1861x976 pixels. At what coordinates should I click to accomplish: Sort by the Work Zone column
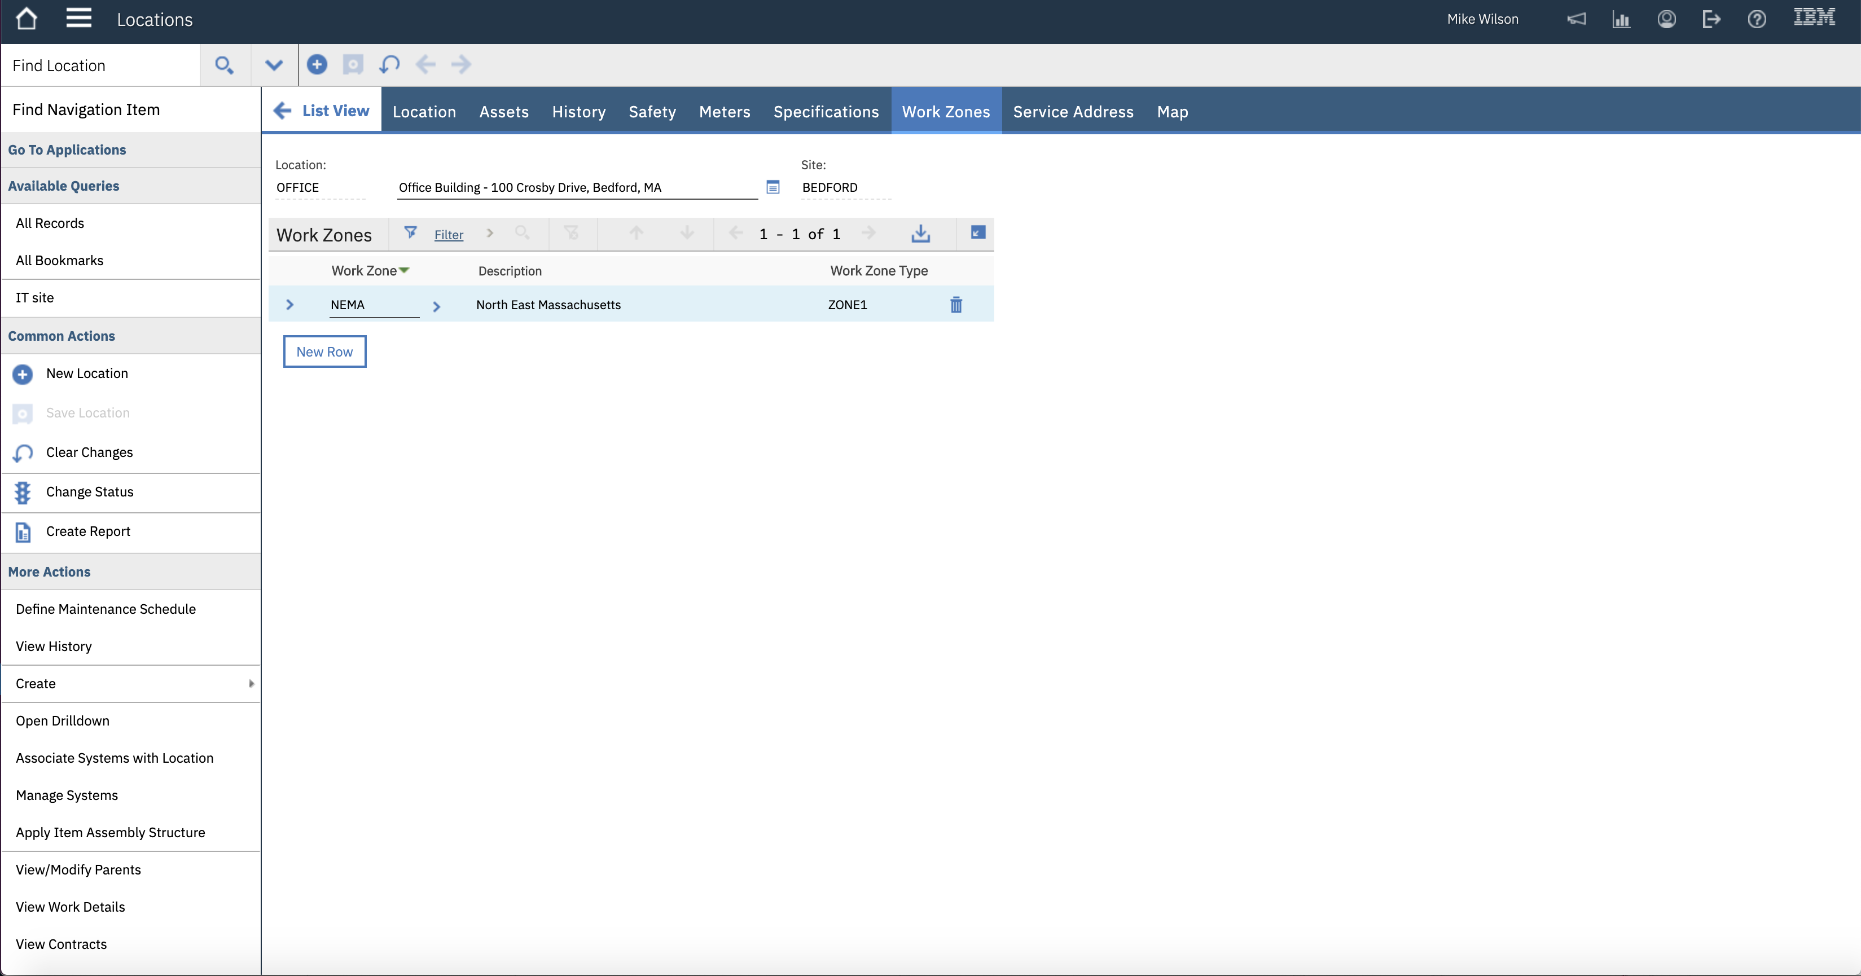[x=370, y=270]
